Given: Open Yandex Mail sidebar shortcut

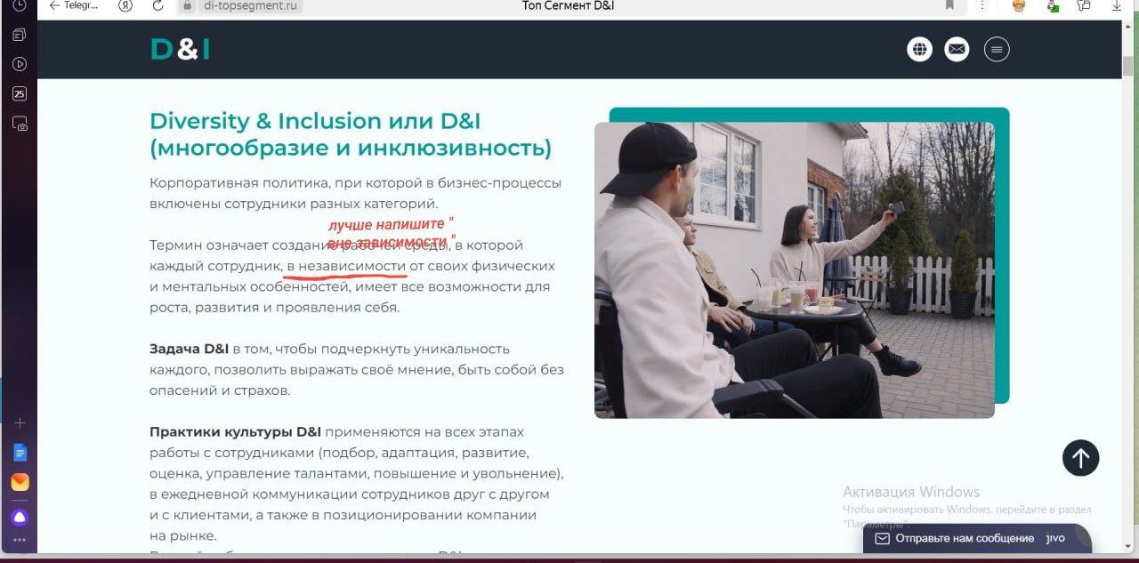Looking at the screenshot, I should tap(20, 482).
